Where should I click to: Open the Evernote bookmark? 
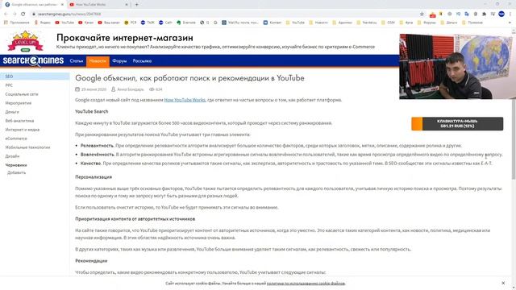tap(186, 23)
